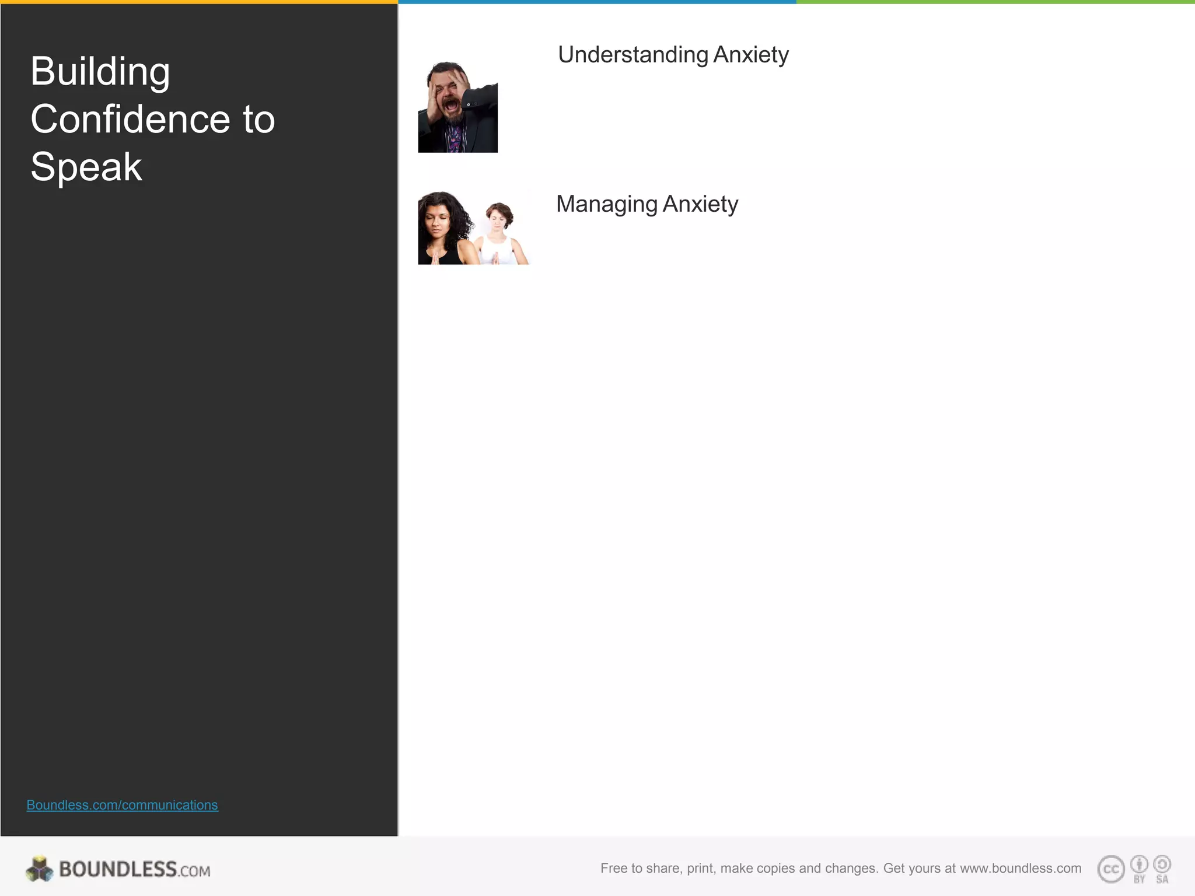
Task: Click the www.boundless.com footer address
Action: 1020,869
